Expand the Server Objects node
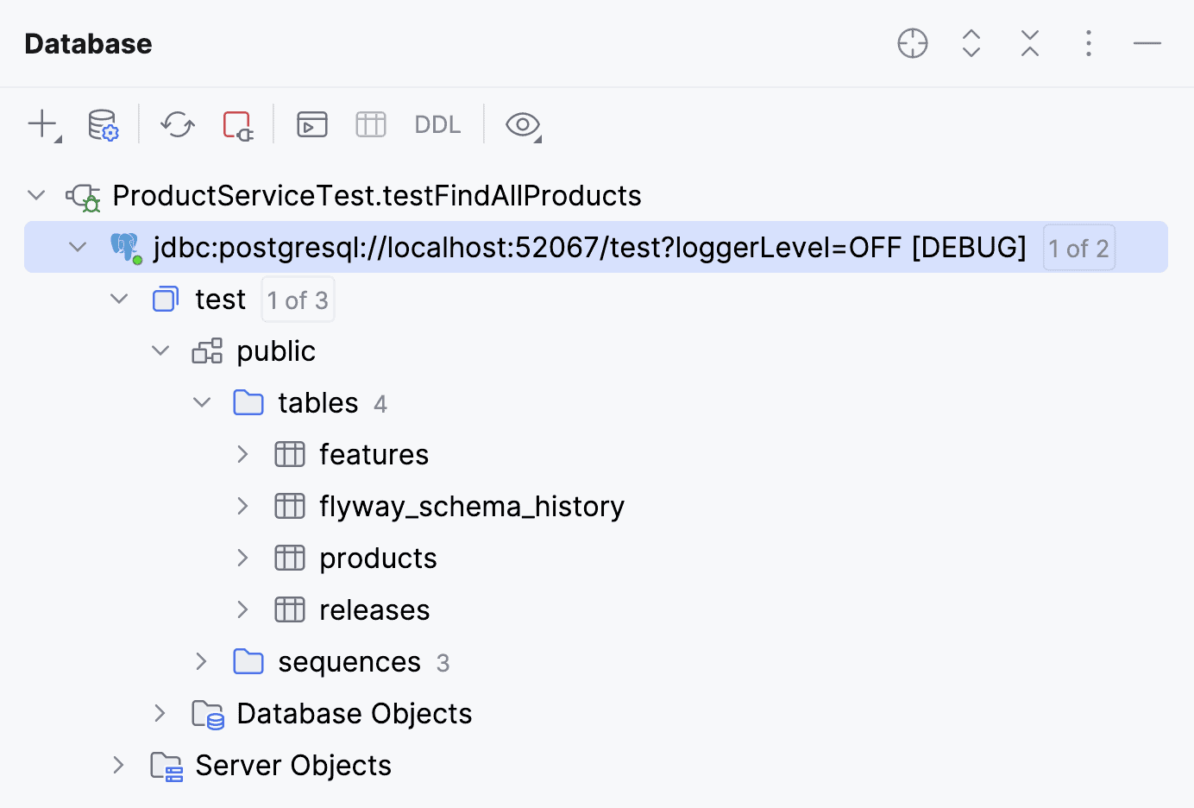This screenshot has width=1194, height=808. coord(119,765)
